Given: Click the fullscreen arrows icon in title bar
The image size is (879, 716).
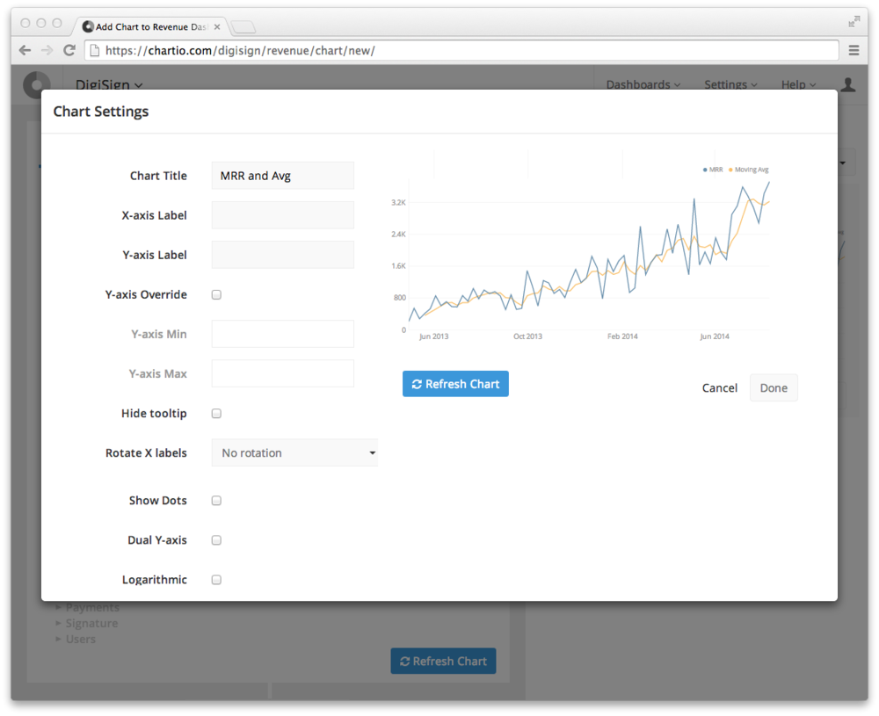Looking at the screenshot, I should (x=854, y=22).
